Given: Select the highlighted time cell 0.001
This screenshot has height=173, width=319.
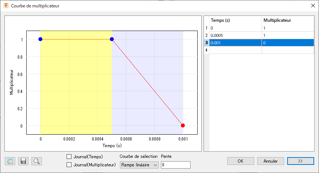Looking at the screenshot, I should [x=235, y=42].
